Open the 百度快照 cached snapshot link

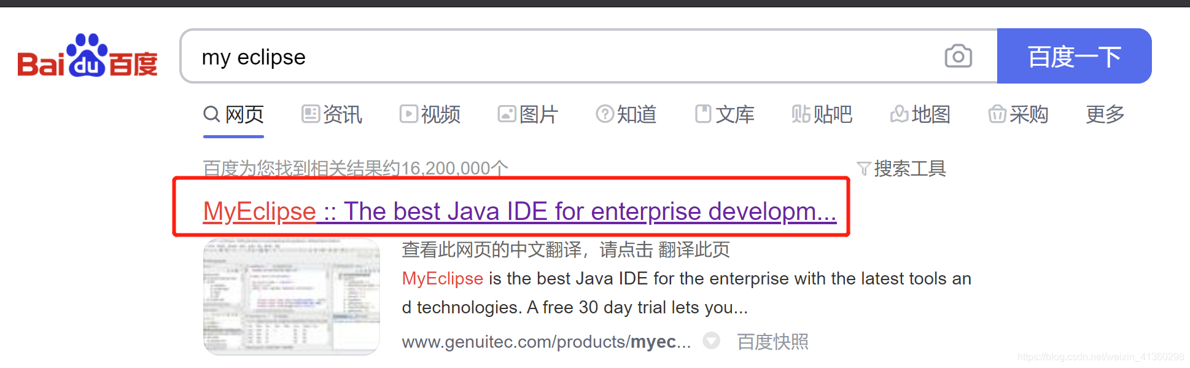pyautogui.click(x=772, y=342)
